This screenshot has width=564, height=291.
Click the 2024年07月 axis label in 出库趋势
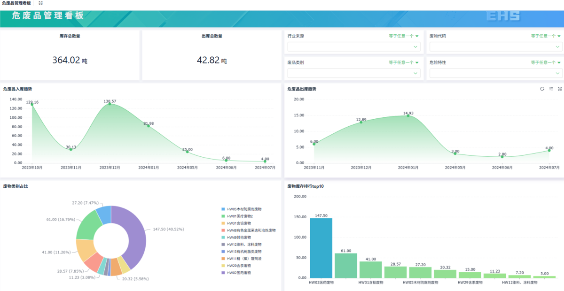coord(549,167)
